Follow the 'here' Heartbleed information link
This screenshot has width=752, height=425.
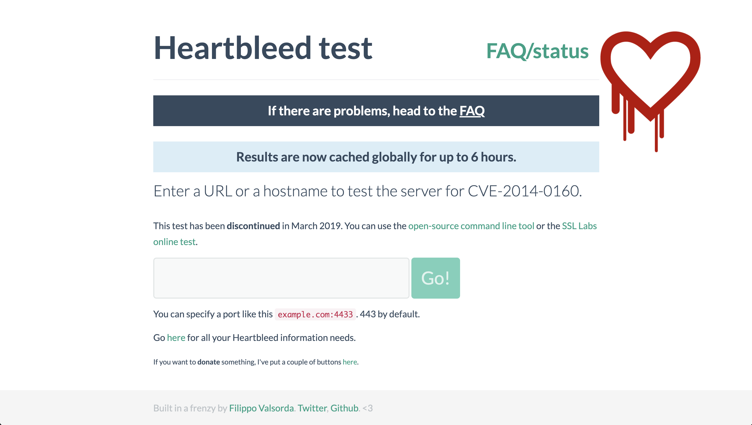176,338
